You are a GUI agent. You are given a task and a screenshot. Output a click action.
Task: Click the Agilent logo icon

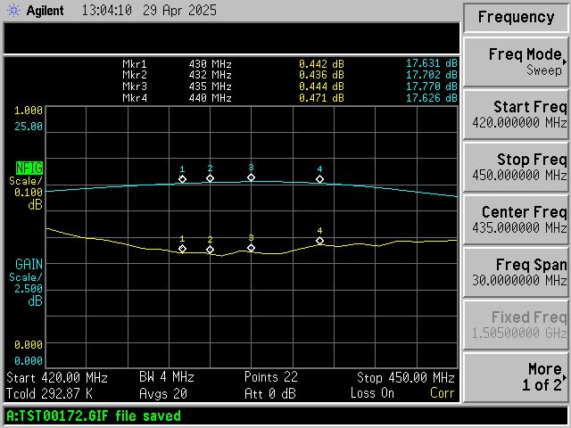click(x=14, y=11)
